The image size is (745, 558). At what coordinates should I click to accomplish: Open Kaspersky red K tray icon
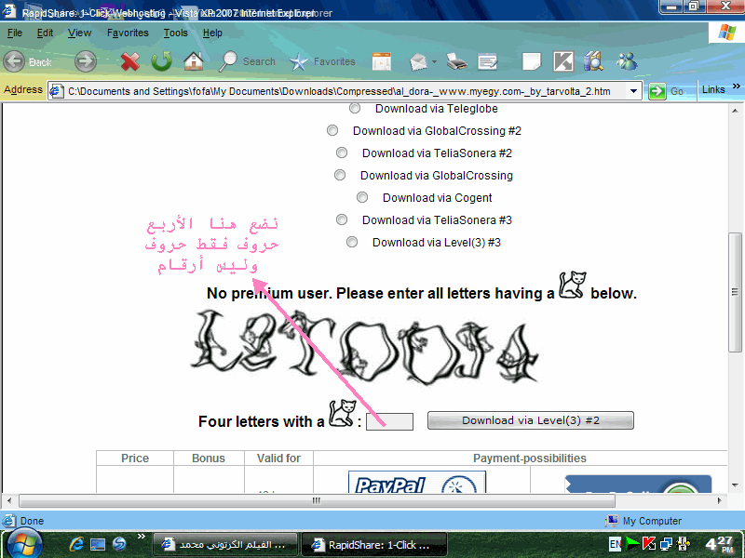649,544
